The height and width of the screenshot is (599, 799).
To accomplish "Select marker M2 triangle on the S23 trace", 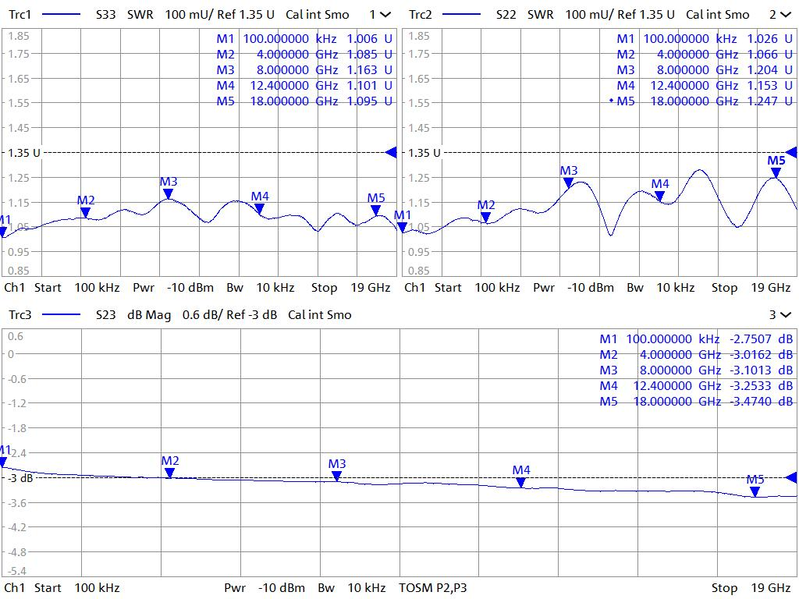I will (169, 473).
